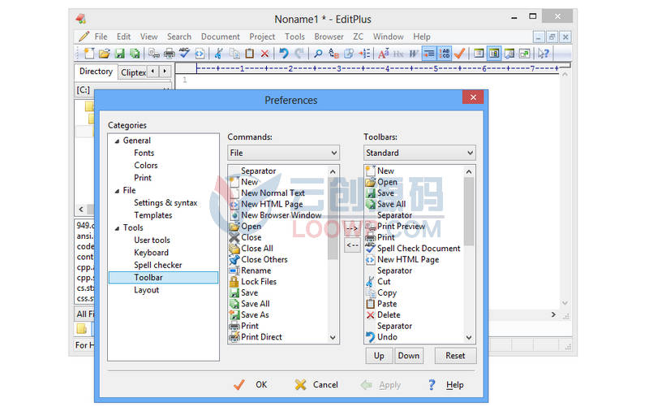Viewport: 649px width, 407px height.
Task: Click Toolbars list scroll up arrow
Action: click(x=469, y=171)
